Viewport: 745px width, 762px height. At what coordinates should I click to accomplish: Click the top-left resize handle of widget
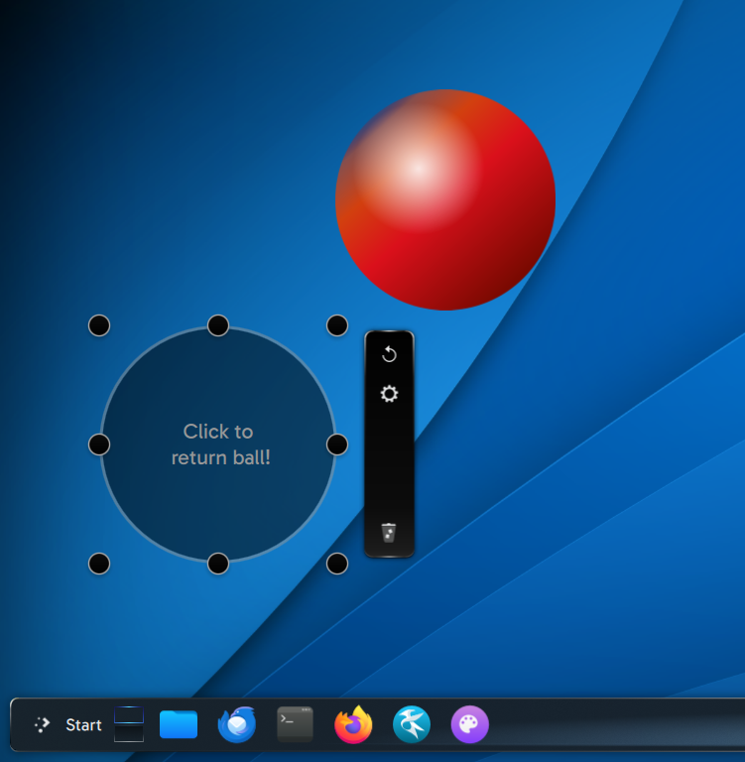[x=99, y=325]
